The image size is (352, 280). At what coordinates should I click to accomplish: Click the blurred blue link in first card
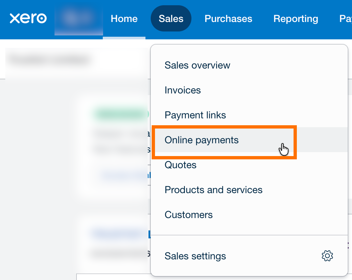pos(125,175)
